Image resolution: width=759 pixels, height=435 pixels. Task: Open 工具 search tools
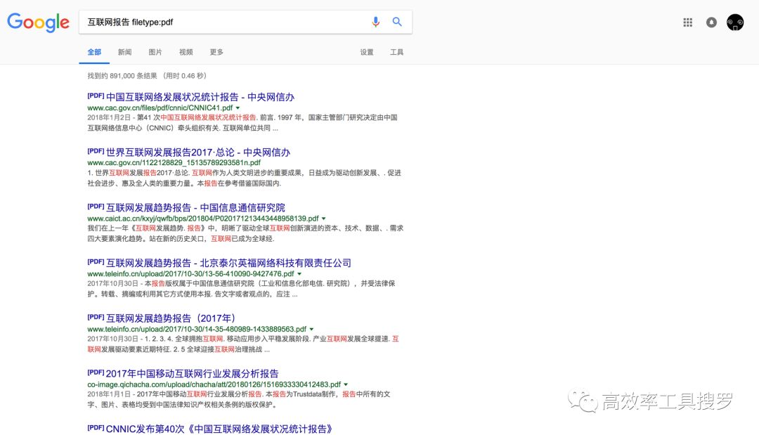click(x=397, y=52)
